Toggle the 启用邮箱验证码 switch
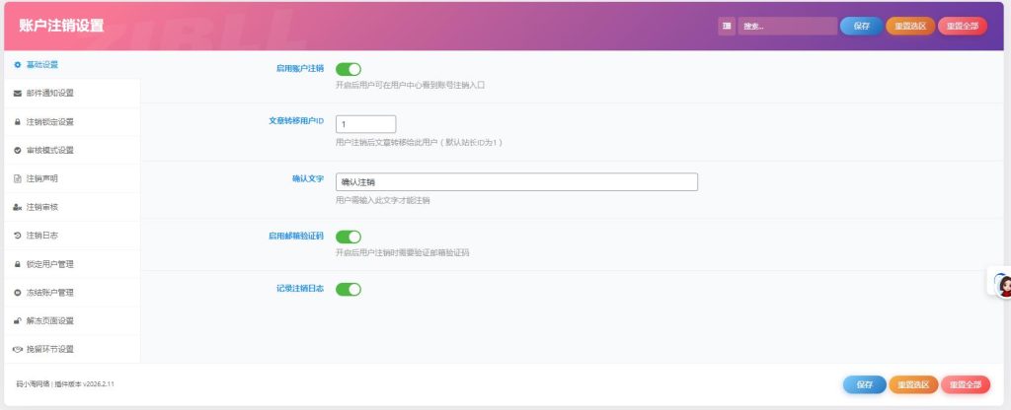1011x410 pixels. tap(349, 237)
